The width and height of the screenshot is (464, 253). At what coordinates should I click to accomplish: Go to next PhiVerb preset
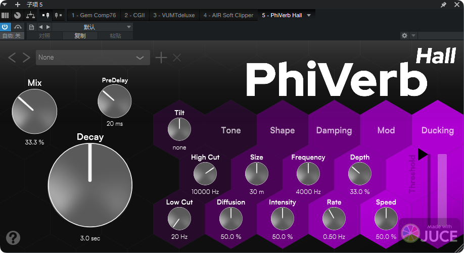tap(26, 58)
